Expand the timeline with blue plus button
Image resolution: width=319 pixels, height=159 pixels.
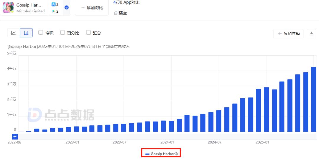point(15,137)
